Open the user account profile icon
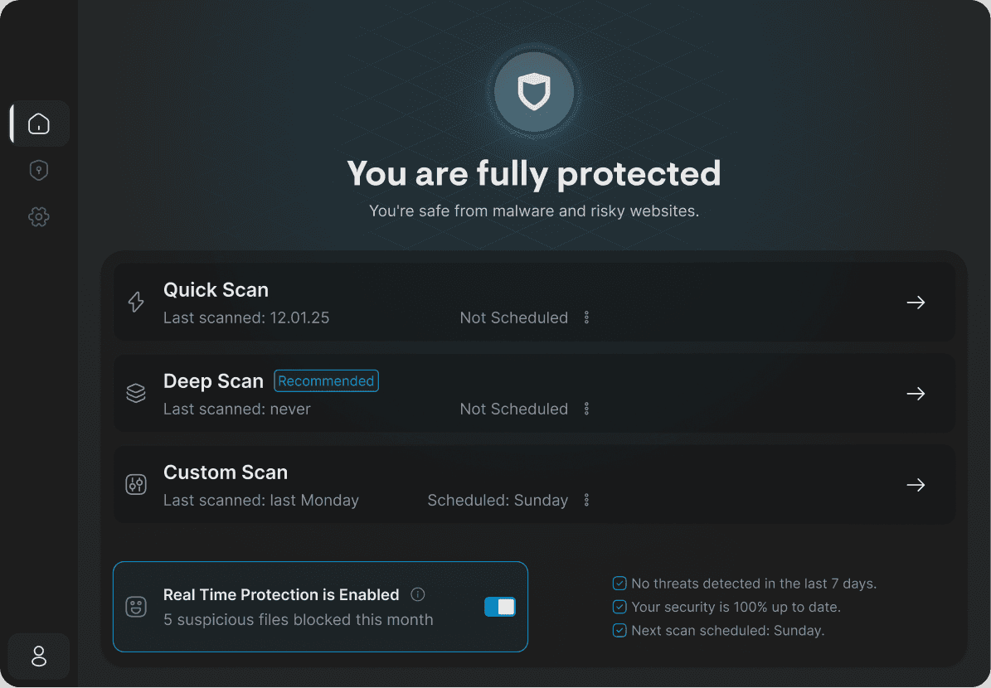 pos(39,657)
